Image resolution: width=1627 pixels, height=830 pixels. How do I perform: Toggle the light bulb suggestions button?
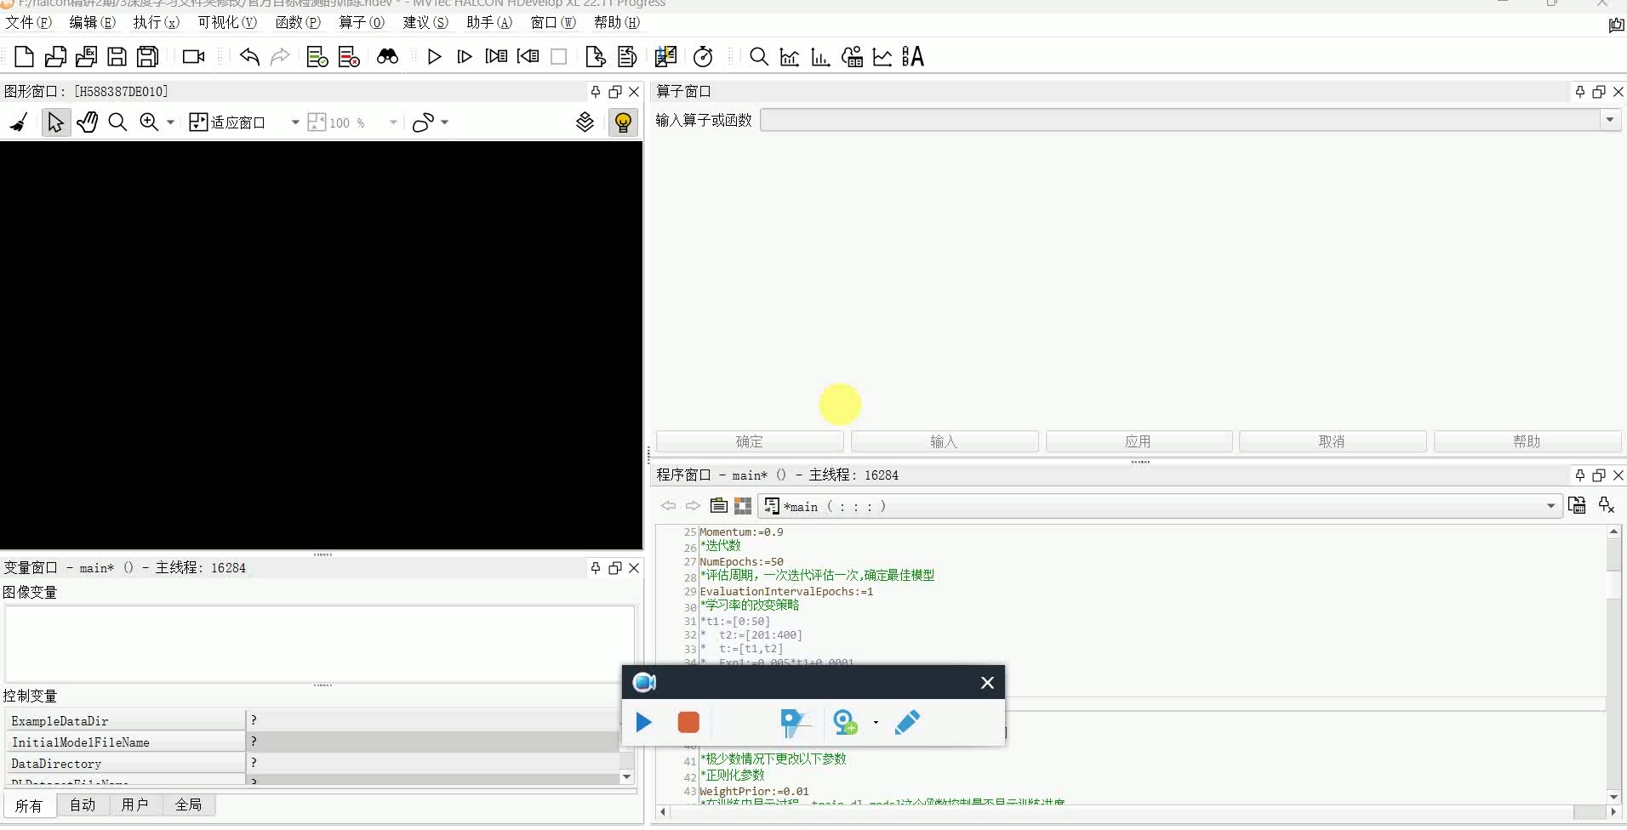pyautogui.click(x=624, y=122)
